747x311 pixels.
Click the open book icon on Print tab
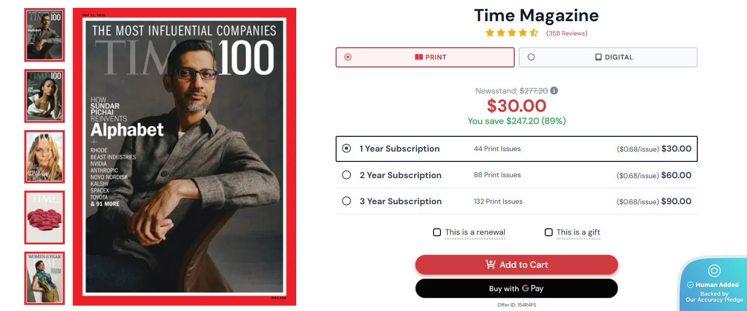[x=419, y=57]
